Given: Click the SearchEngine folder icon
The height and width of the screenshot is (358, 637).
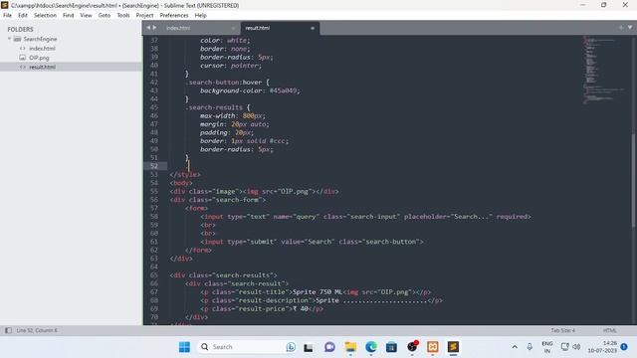Looking at the screenshot, I should click(x=17, y=39).
